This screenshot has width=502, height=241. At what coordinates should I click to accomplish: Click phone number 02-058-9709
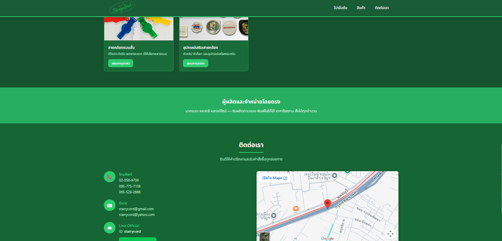pyautogui.click(x=129, y=180)
